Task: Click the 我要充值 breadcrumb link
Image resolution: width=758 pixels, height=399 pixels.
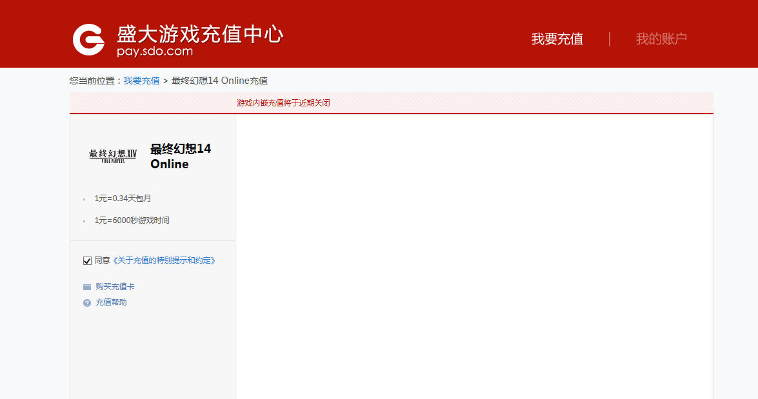Action: coord(141,81)
